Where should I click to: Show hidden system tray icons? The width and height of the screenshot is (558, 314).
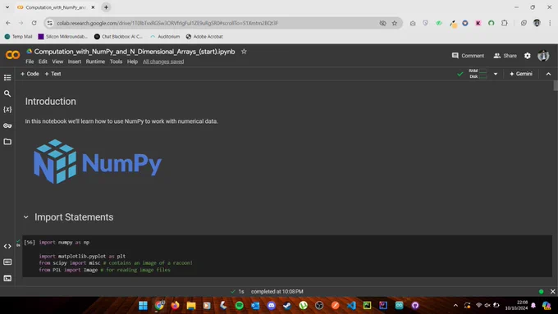[x=455, y=305]
